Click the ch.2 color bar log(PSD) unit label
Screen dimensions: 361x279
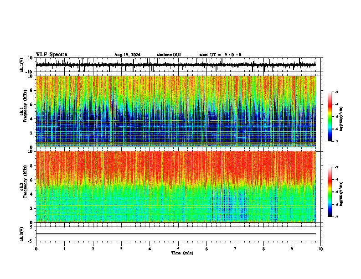(341, 194)
